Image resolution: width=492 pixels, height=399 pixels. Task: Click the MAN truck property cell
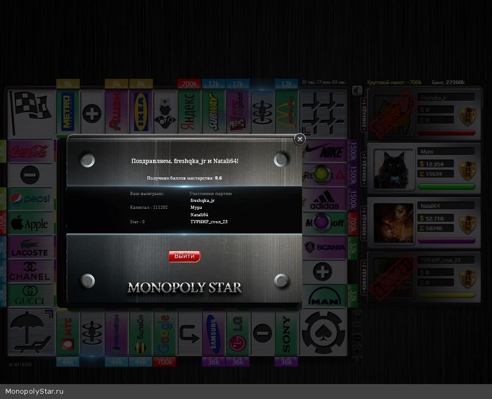tap(324, 296)
